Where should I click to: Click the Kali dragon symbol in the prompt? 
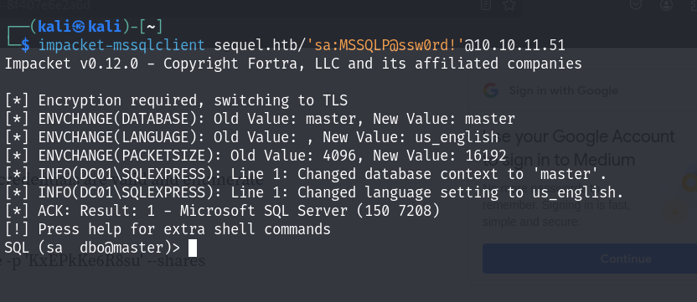click(80, 27)
